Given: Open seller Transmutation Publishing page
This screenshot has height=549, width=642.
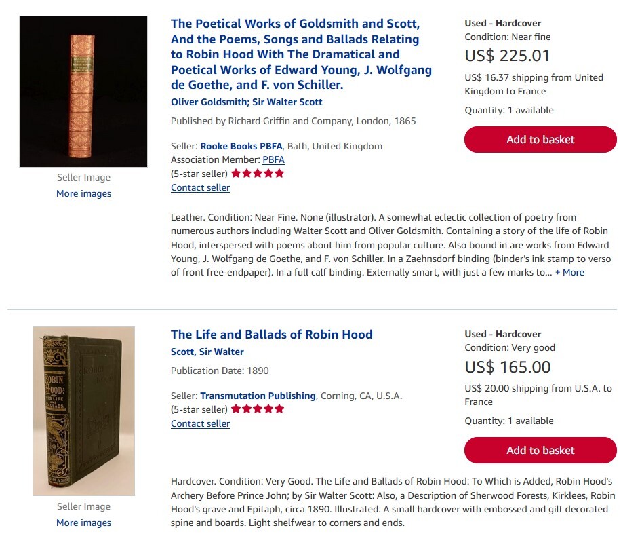Looking at the screenshot, I should (x=258, y=396).
